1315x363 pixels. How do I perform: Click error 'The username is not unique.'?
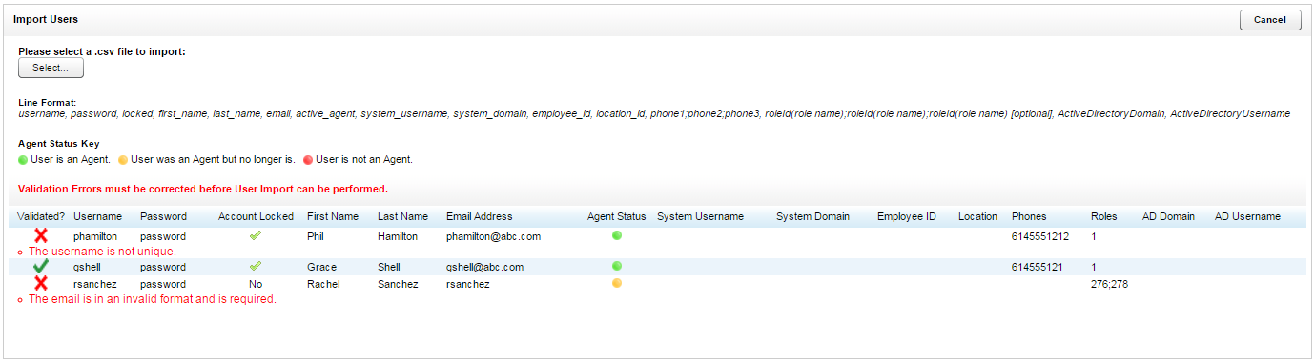click(x=102, y=252)
